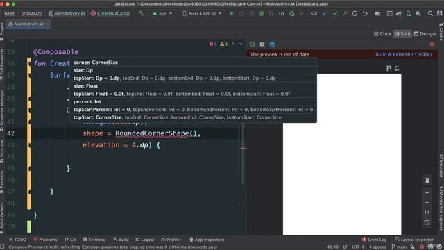444x250 pixels.
Task: Click the Project Structure folder icon
Action: pyautogui.click(x=377, y=13)
